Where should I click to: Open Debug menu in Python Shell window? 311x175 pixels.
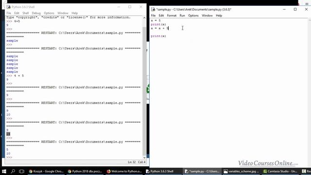click(x=36, y=13)
